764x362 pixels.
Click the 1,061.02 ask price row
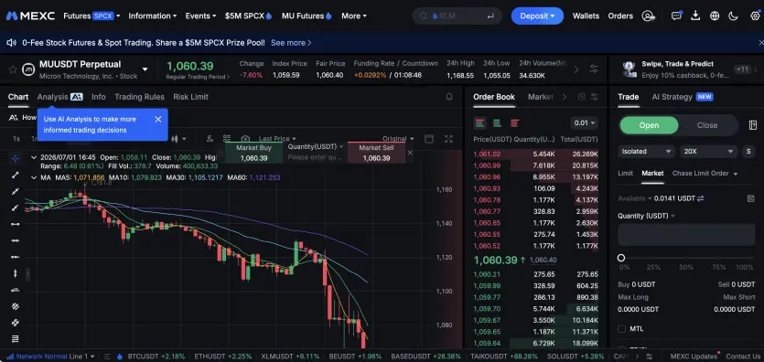(x=535, y=154)
